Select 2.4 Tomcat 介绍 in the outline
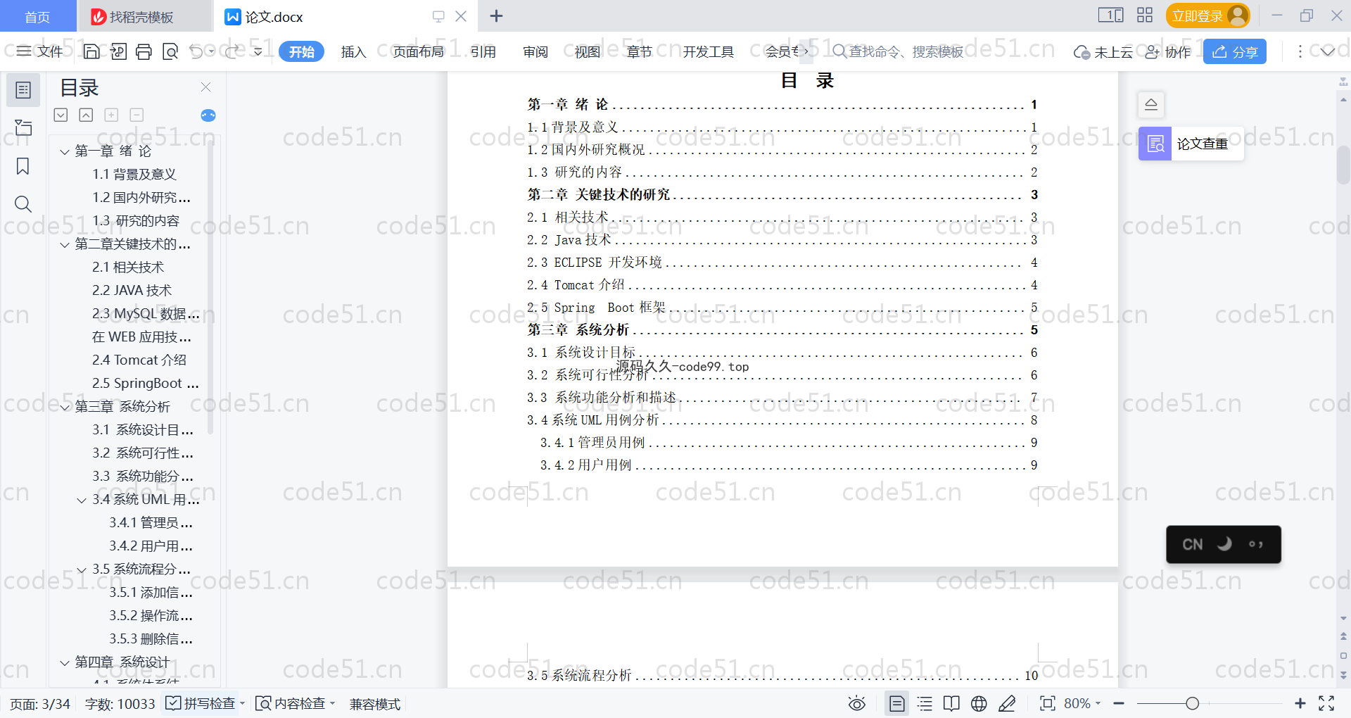 coord(139,360)
